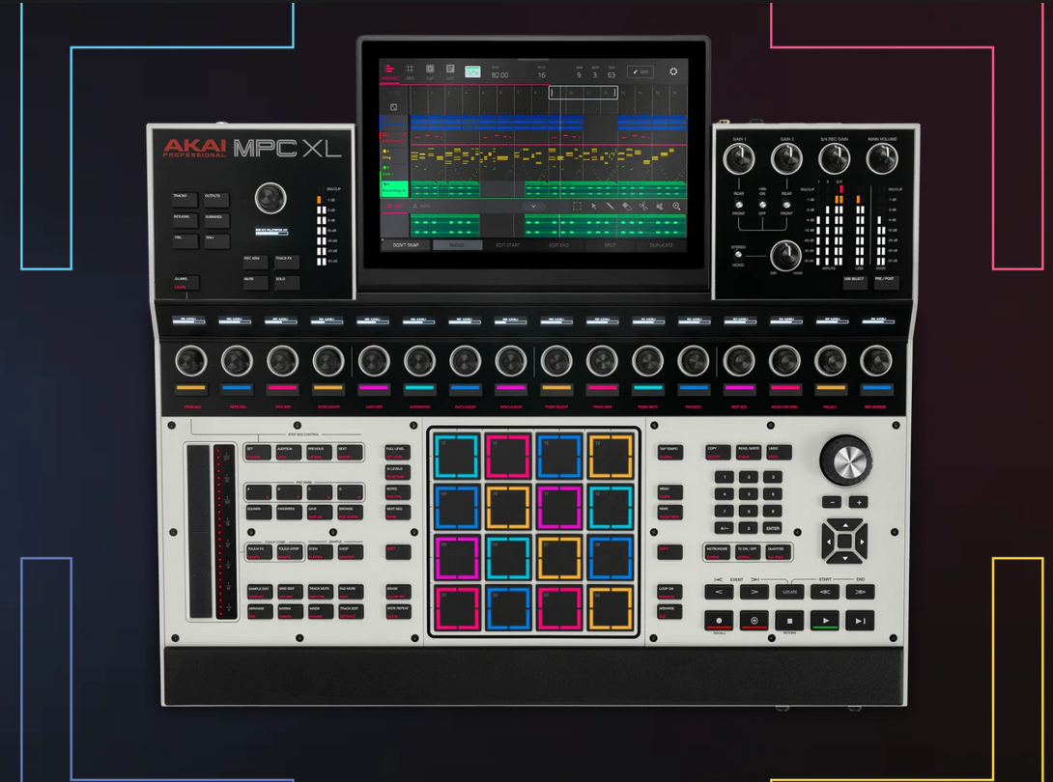Flip the Stereo/Mono switch
1053x782 pixels.
[x=739, y=255]
